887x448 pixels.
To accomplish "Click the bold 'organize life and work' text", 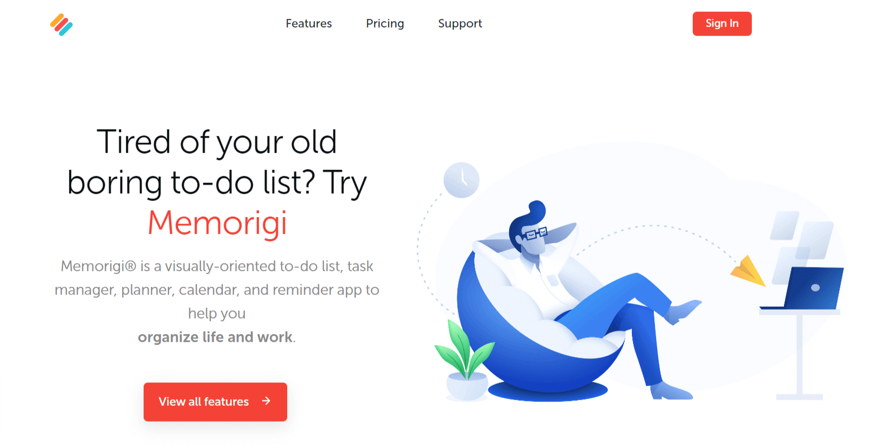I will point(215,337).
